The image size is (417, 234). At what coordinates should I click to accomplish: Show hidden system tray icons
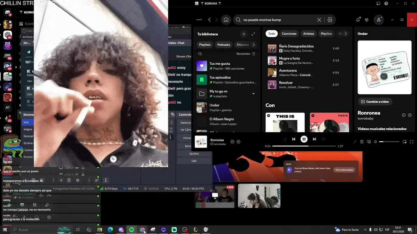[x=365, y=230]
